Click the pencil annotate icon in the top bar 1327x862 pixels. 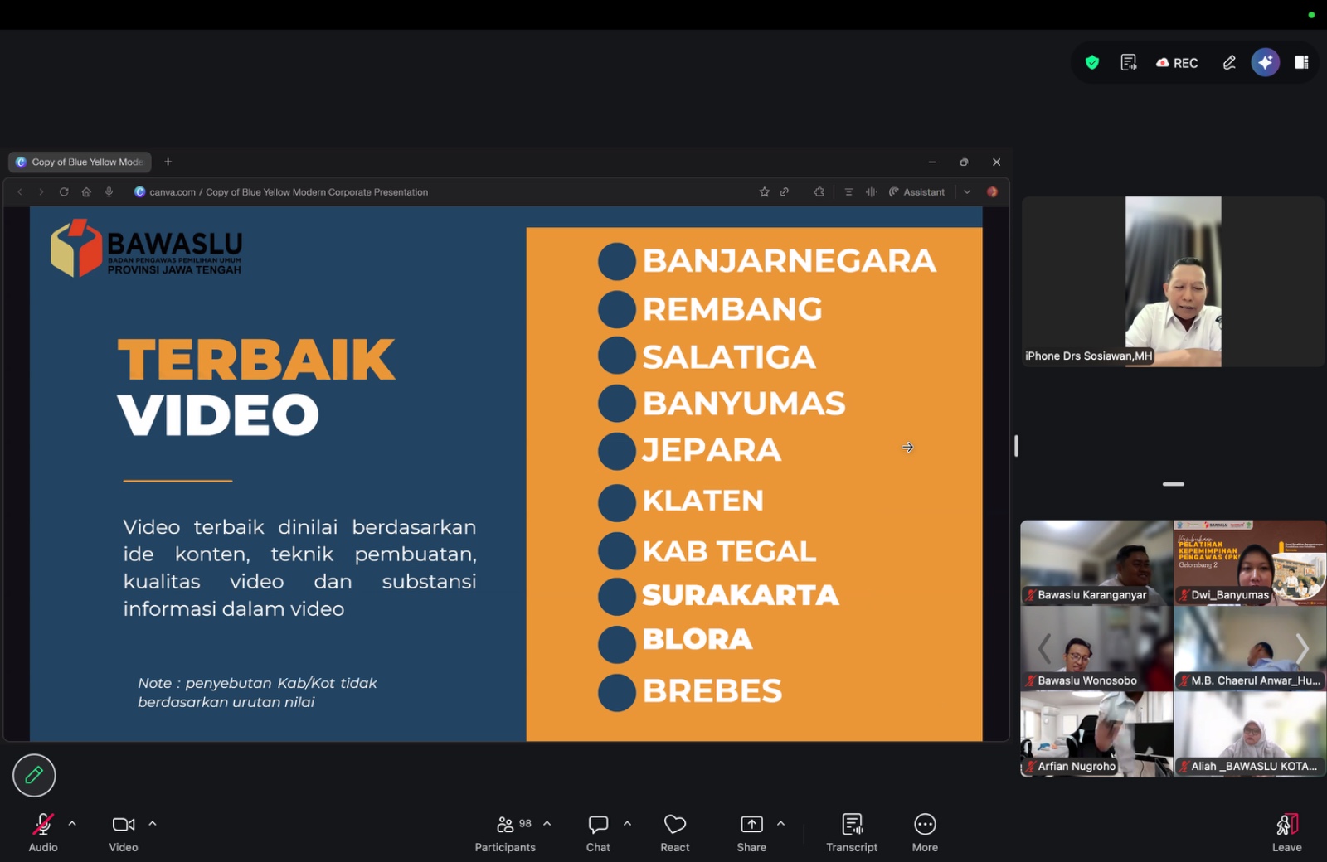point(1229,62)
